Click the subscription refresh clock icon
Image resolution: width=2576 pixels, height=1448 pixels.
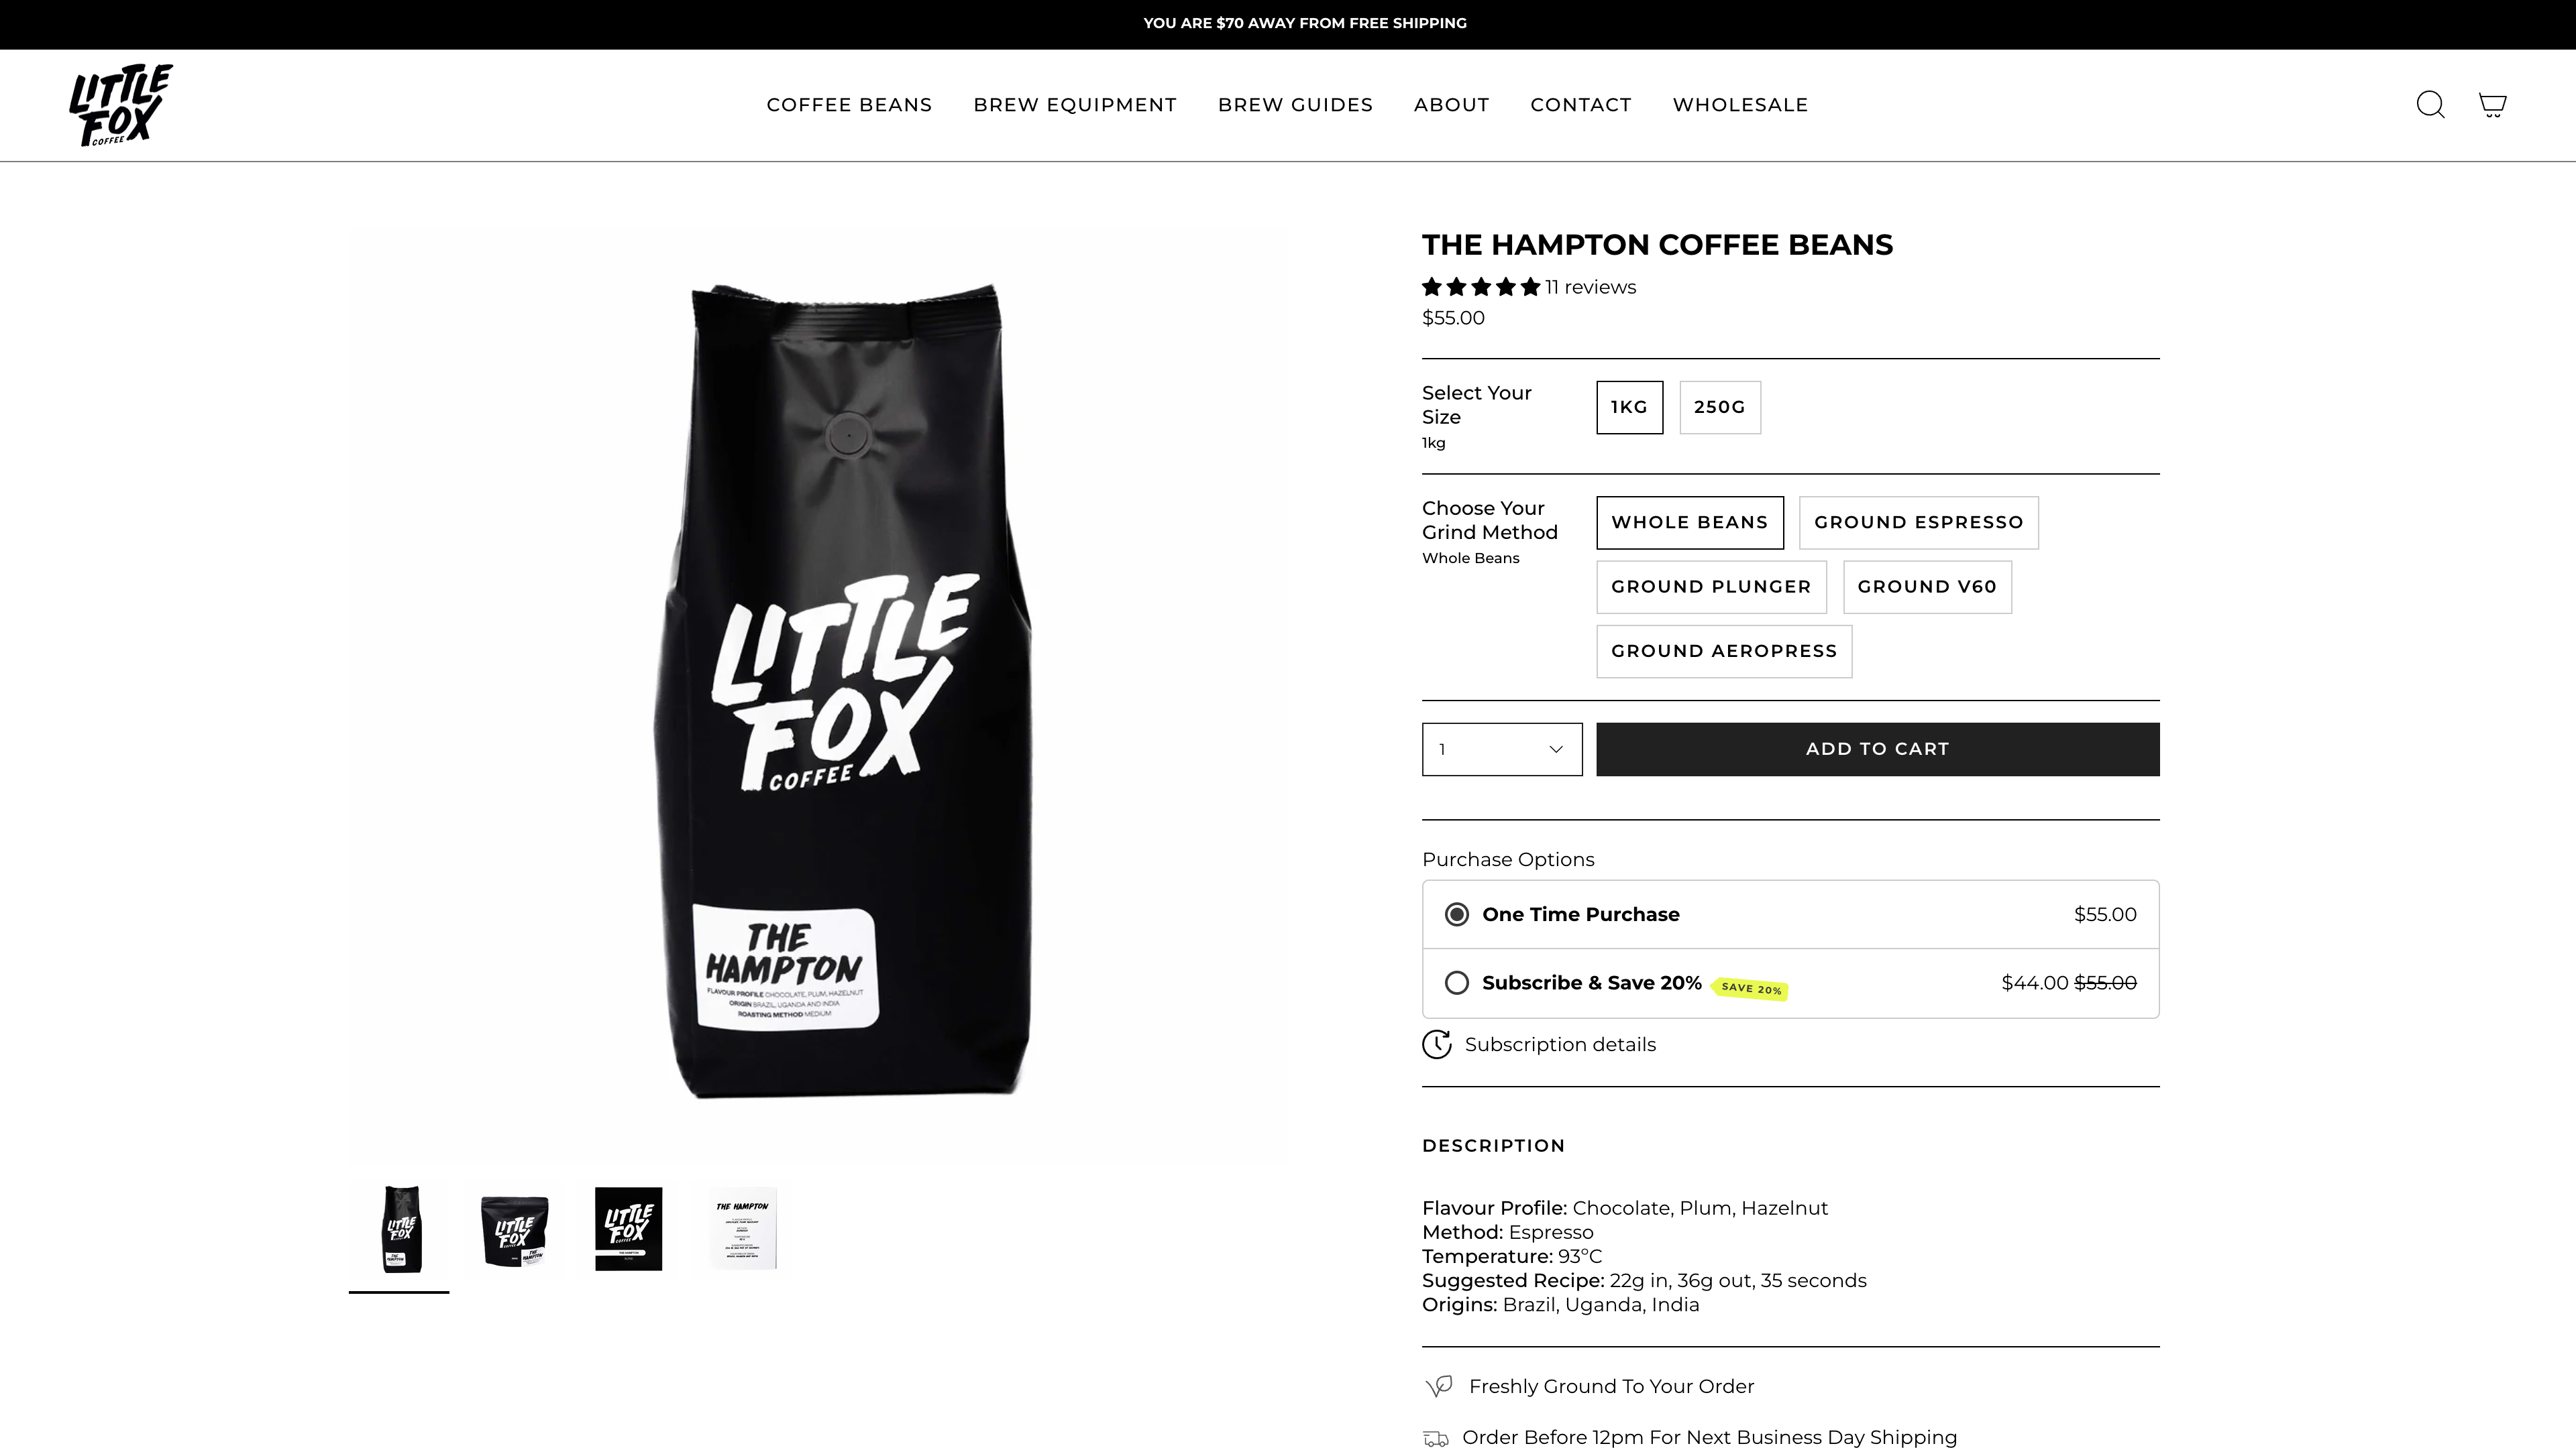1437,1044
